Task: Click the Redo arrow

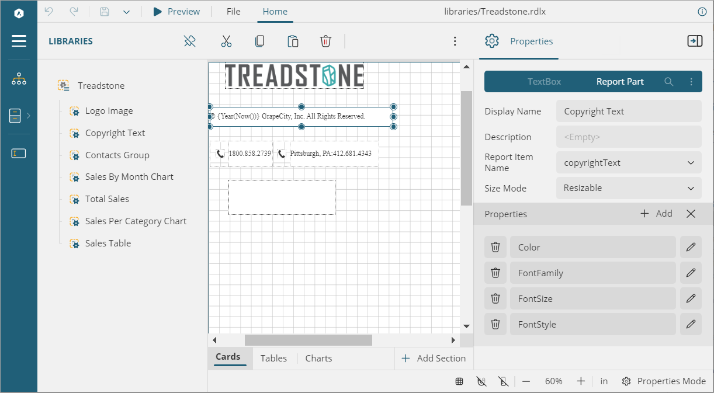Action: (x=74, y=12)
